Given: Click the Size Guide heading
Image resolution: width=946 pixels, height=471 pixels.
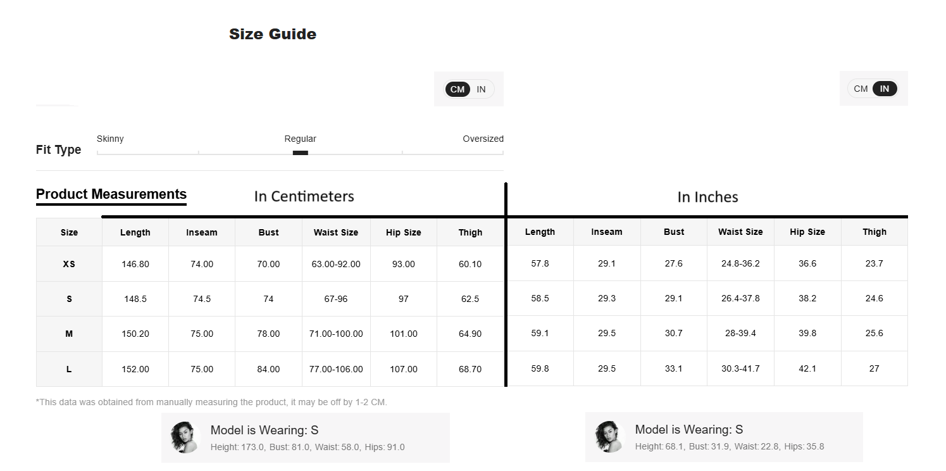Looking at the screenshot, I should (x=273, y=34).
